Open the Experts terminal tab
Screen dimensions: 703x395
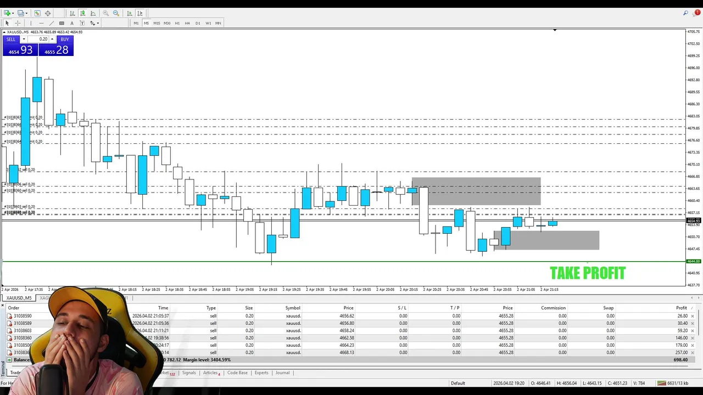click(x=261, y=373)
